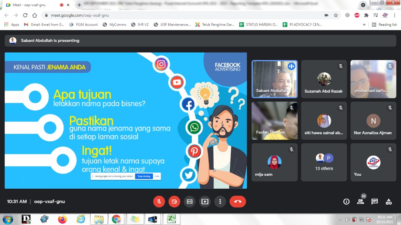Open USP Maintenance bookmark
401x225 pixels.
pos(172,24)
